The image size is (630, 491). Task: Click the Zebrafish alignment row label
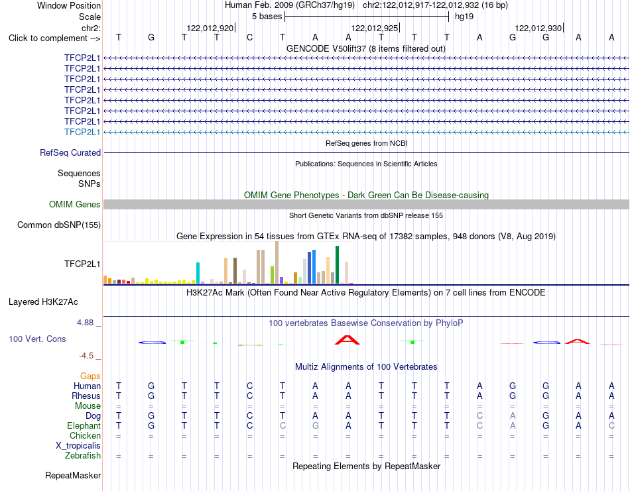(x=83, y=456)
